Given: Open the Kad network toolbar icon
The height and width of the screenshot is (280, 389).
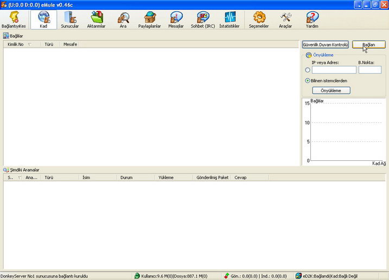Looking at the screenshot, I should point(43,19).
